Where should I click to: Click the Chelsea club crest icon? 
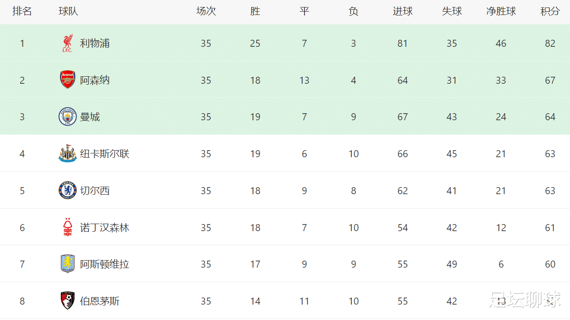pos(67,191)
